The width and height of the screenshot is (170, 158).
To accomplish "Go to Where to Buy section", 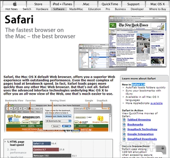I will coord(158,9).
